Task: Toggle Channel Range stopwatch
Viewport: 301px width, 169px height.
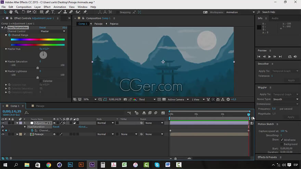Action: click(9, 35)
